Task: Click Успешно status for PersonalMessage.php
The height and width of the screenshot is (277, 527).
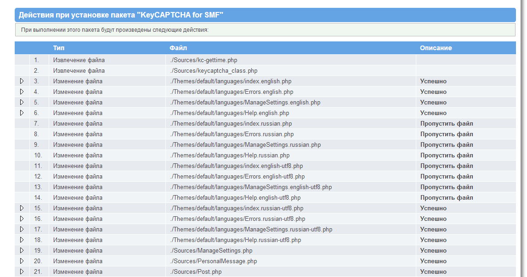Action: (x=433, y=261)
